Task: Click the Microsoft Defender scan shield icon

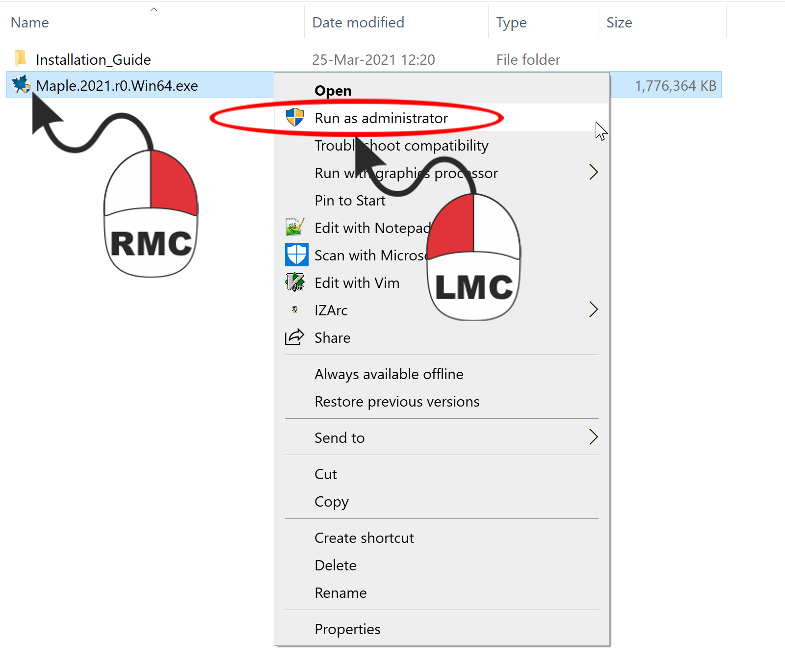Action: [x=296, y=255]
